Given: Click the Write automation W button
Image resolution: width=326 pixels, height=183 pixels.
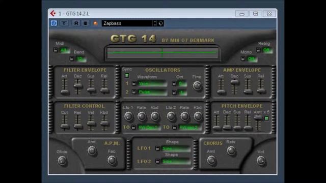Looking at the screenshot, I should tap(86, 23).
